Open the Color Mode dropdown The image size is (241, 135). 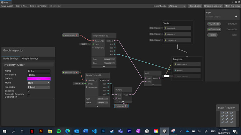click(177, 6)
